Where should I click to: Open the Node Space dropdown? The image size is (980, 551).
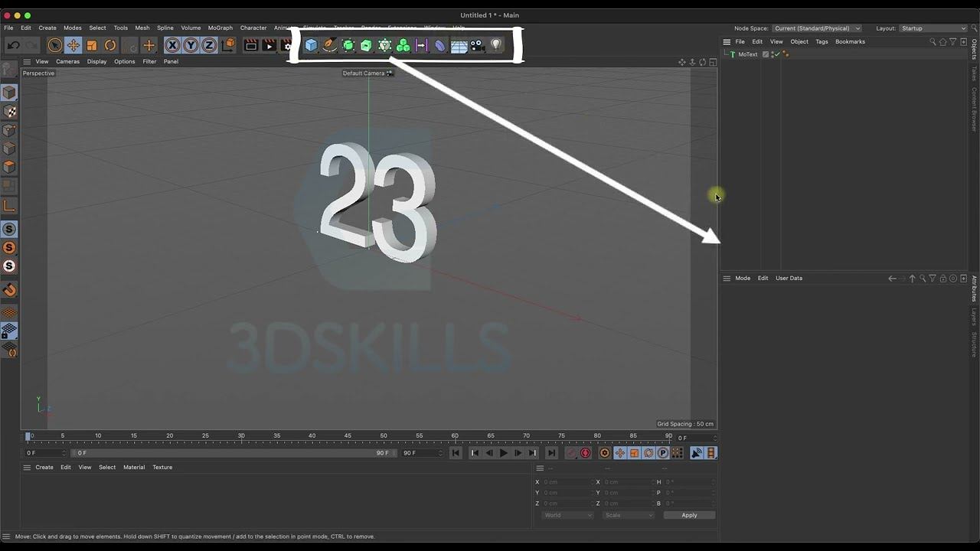pos(817,28)
